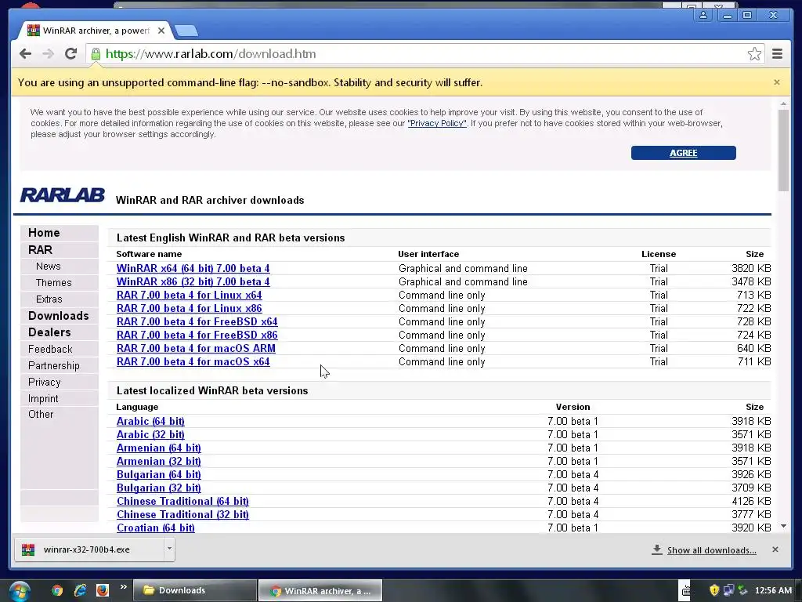Open Dealers in the sidebar
The image size is (802, 602).
[x=49, y=332]
